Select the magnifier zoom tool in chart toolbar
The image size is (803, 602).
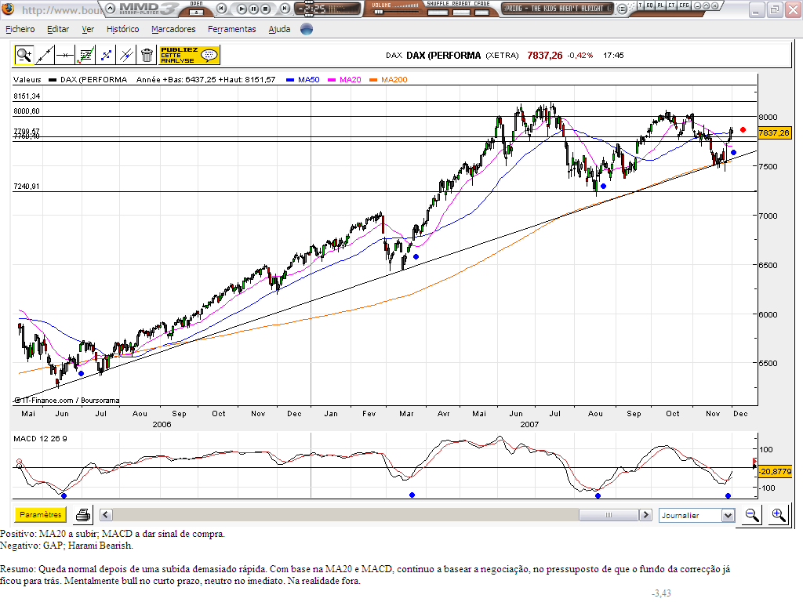coord(24,55)
